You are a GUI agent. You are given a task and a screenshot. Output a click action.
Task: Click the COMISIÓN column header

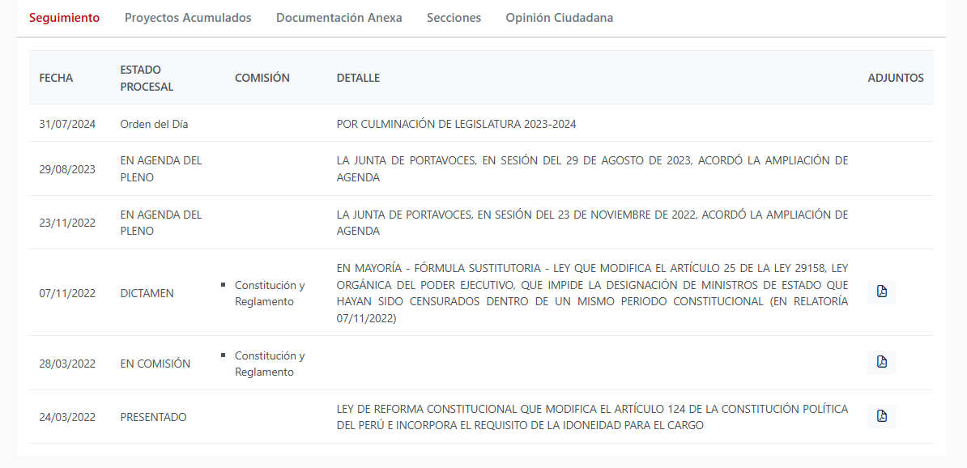(x=262, y=78)
